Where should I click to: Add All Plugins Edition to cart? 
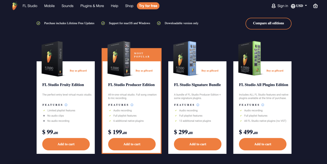[x=262, y=144]
